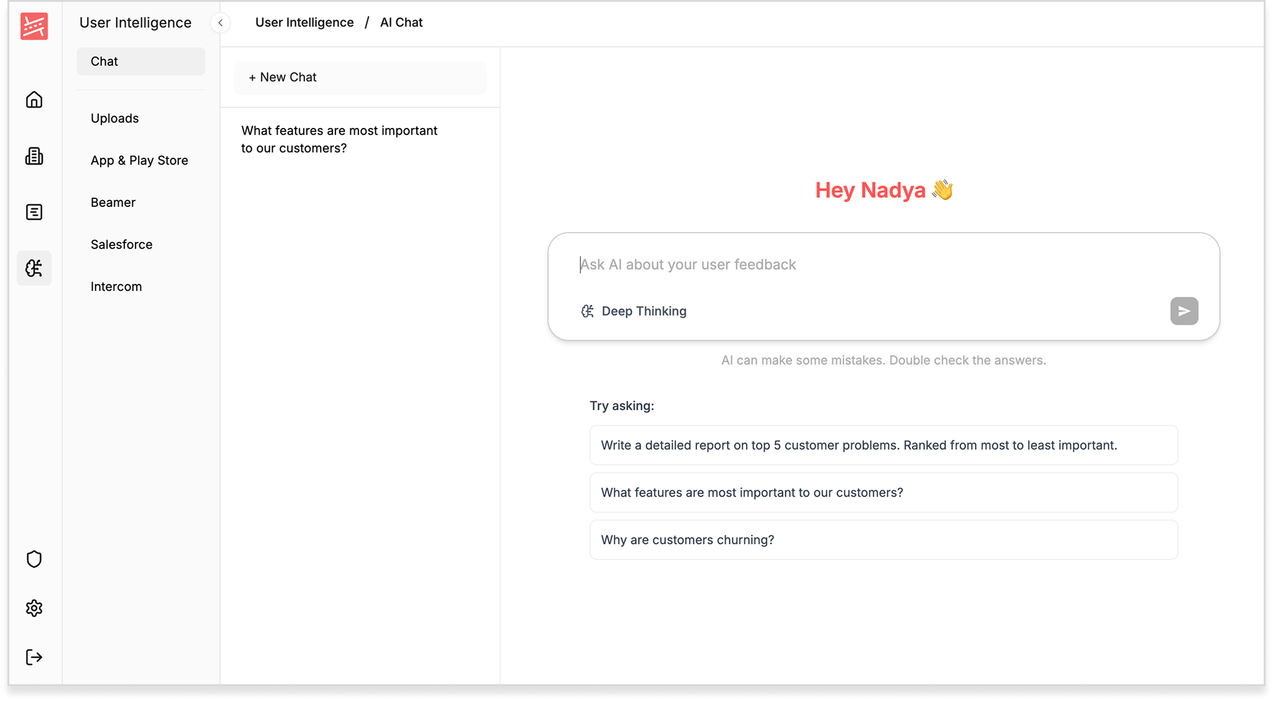Open the settings gear icon
Viewport: 1273px width, 701px height.
(34, 608)
